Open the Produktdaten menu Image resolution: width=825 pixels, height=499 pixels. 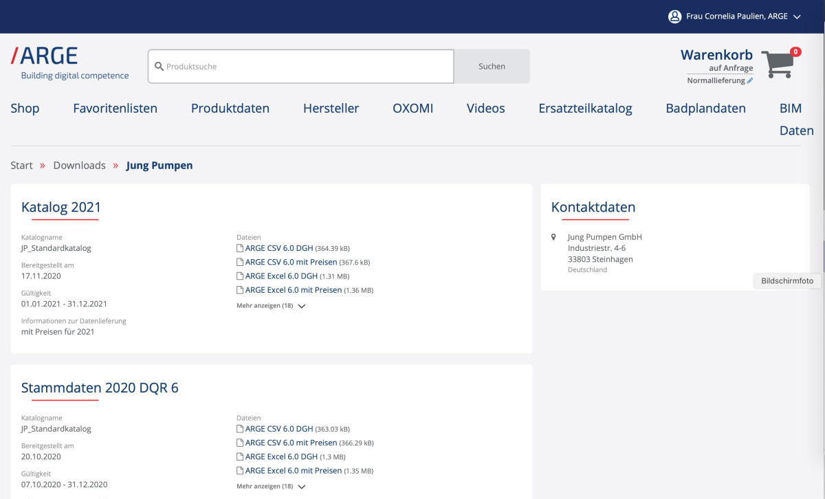tap(230, 108)
